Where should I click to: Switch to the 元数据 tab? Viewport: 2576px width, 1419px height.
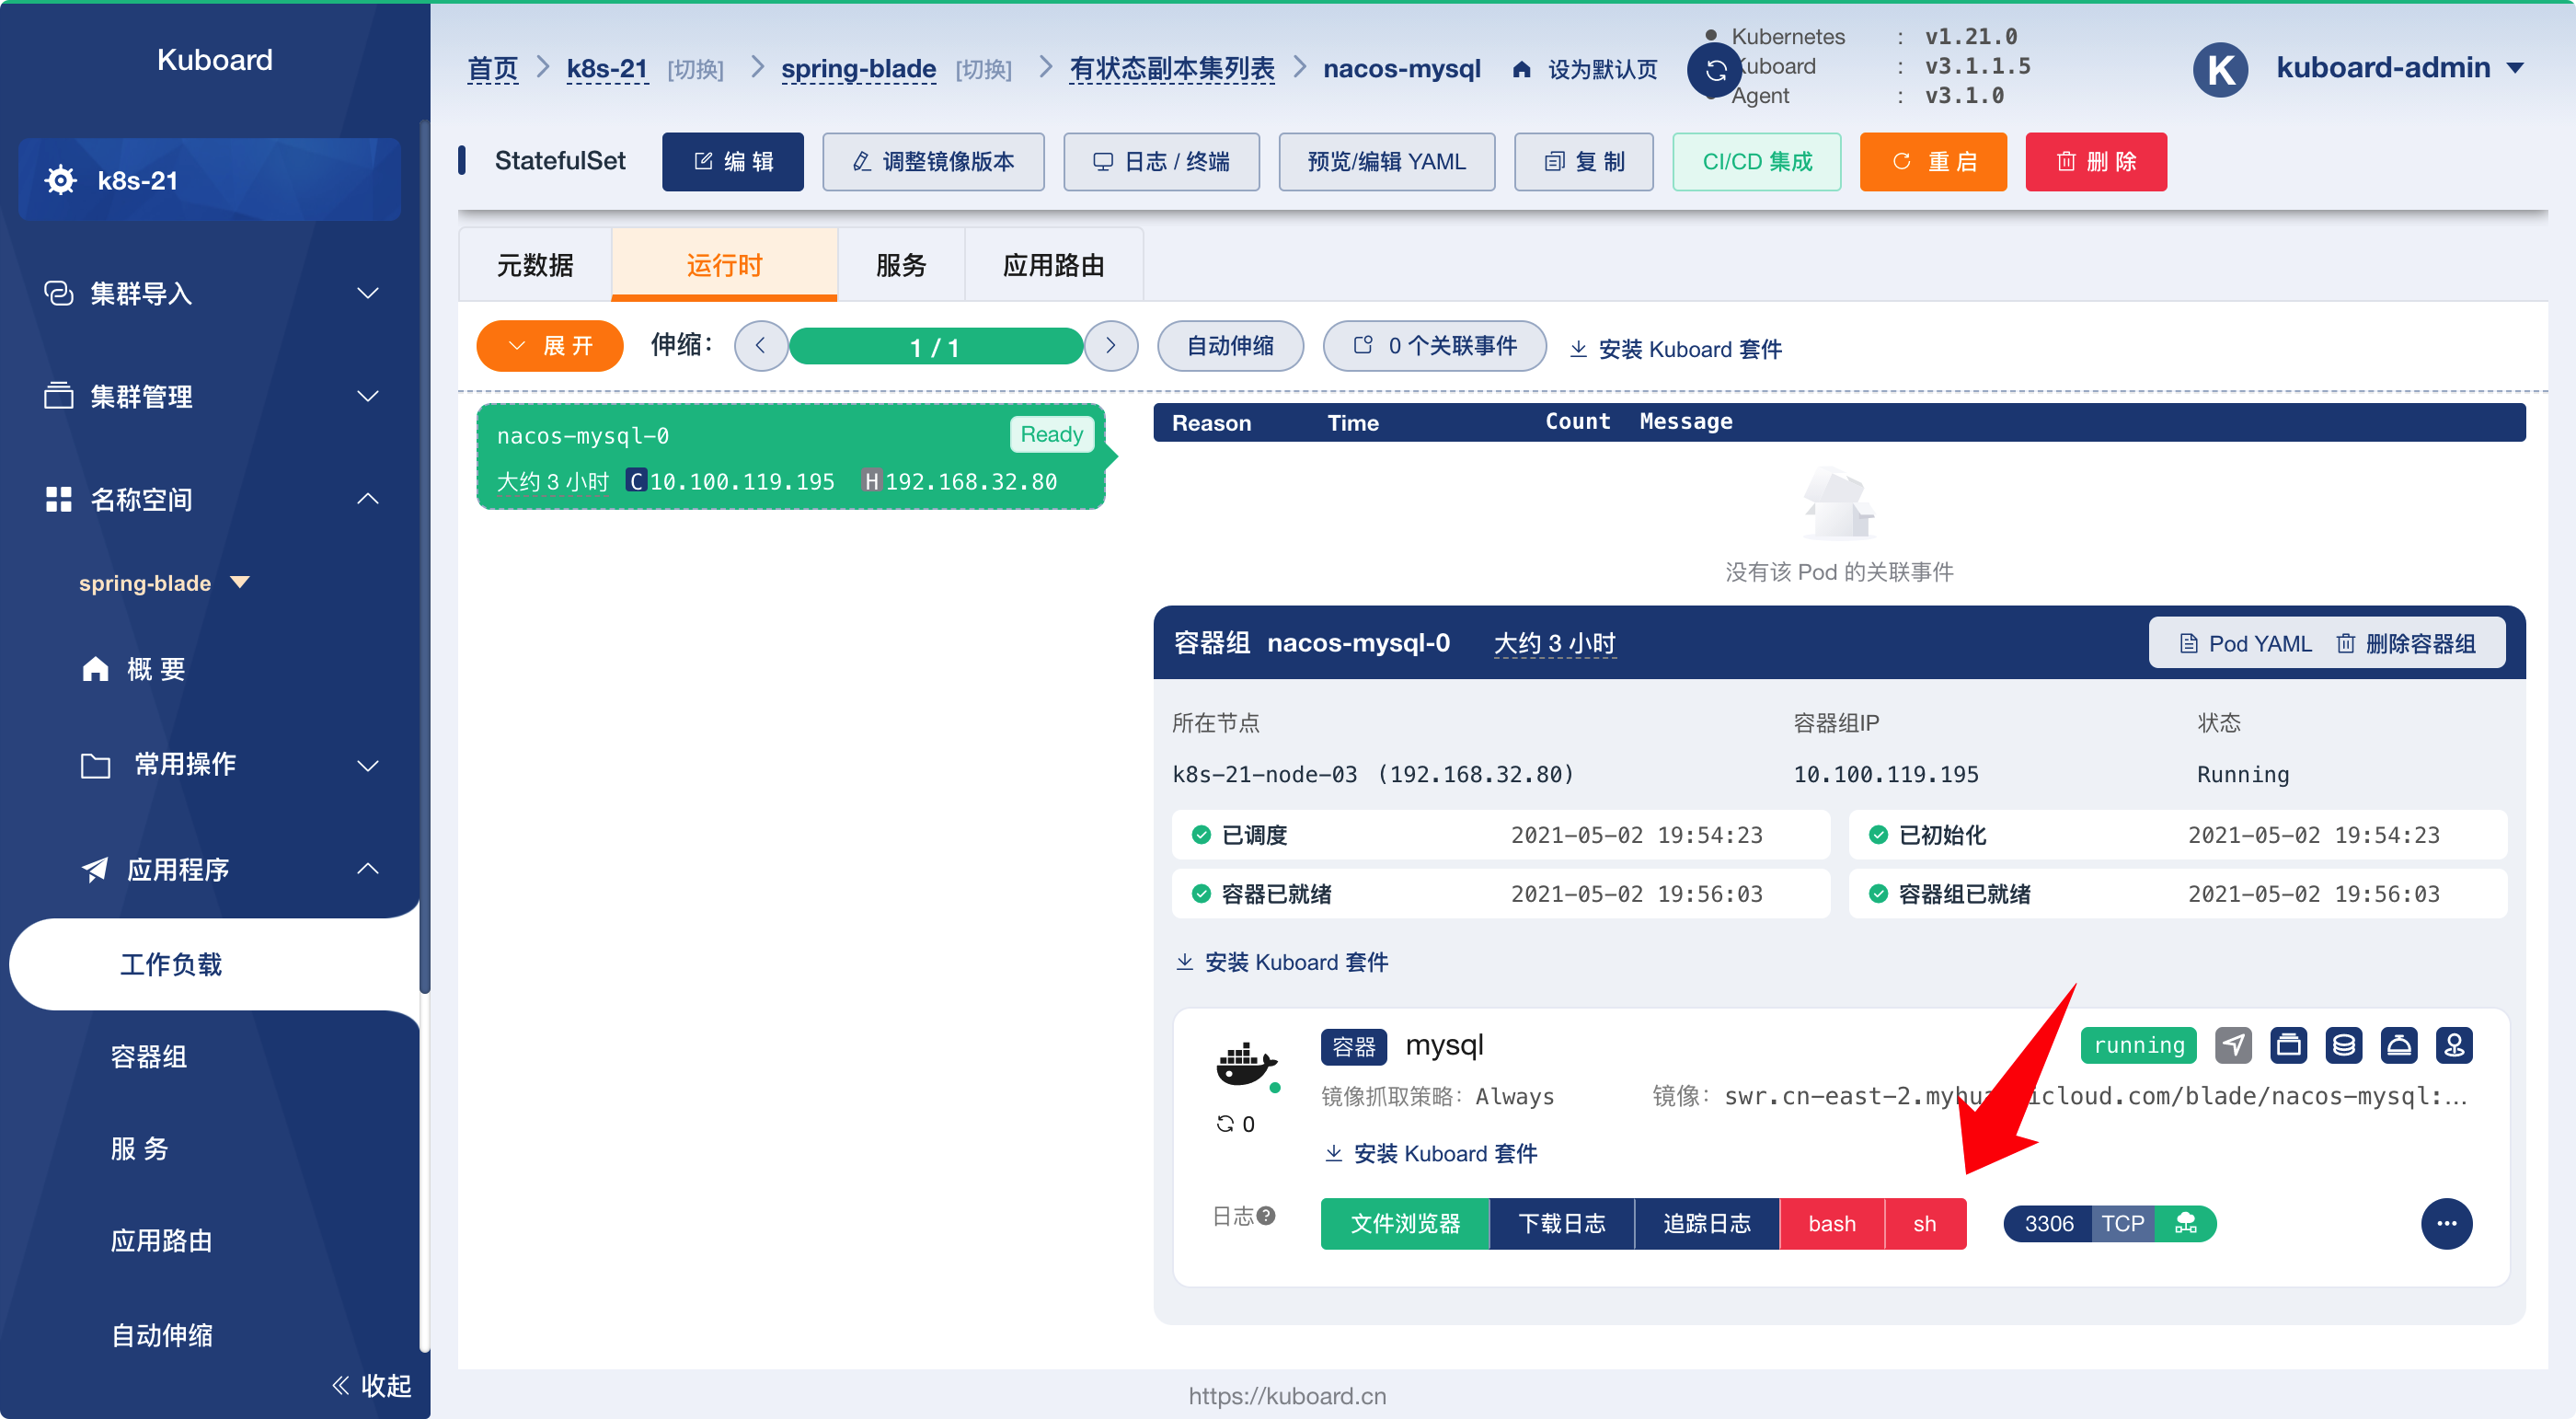pyautogui.click(x=535, y=265)
